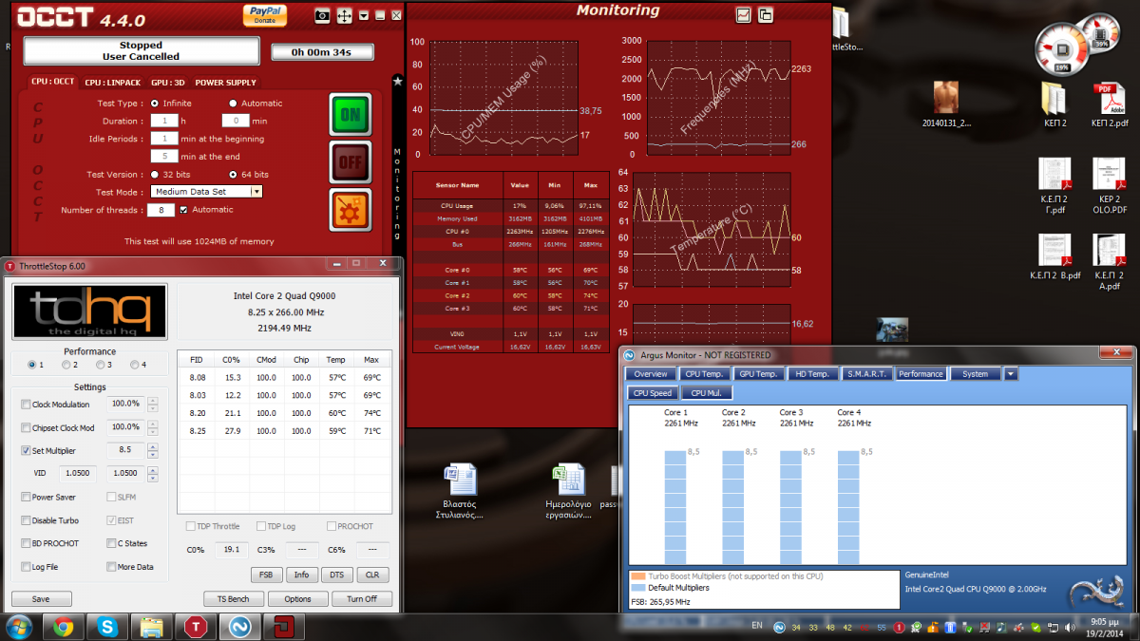
Task: Open Windows Explorer from the taskbar
Action: [152, 627]
